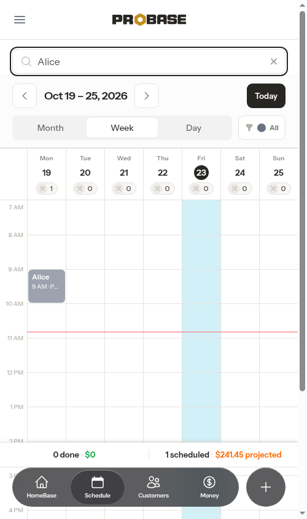Tap the plus add button
The width and height of the screenshot is (307, 519).
266,487
